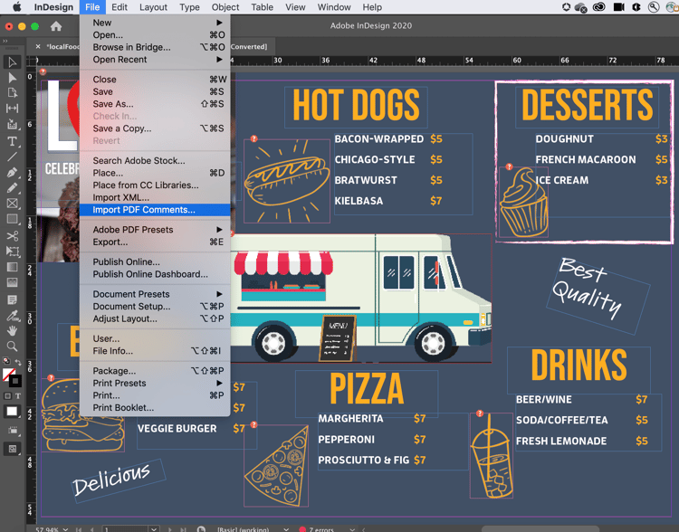The height and width of the screenshot is (532, 679).
Task: Open the zoom level dropdown
Action: (x=65, y=529)
